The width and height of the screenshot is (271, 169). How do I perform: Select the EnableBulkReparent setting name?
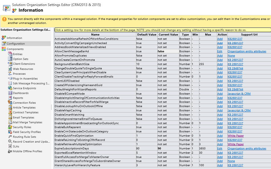[68, 127]
